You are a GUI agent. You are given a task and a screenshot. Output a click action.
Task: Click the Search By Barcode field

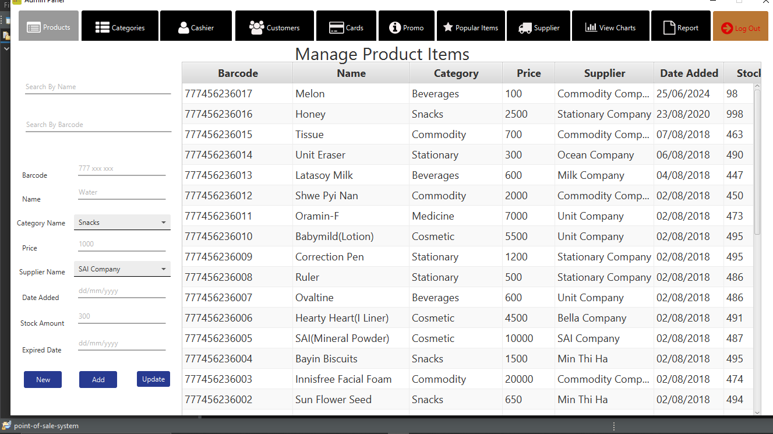point(98,125)
